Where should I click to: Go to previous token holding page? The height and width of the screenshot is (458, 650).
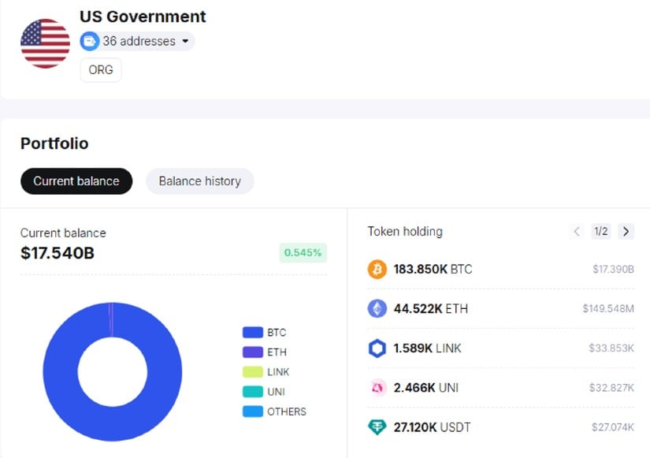tap(577, 232)
